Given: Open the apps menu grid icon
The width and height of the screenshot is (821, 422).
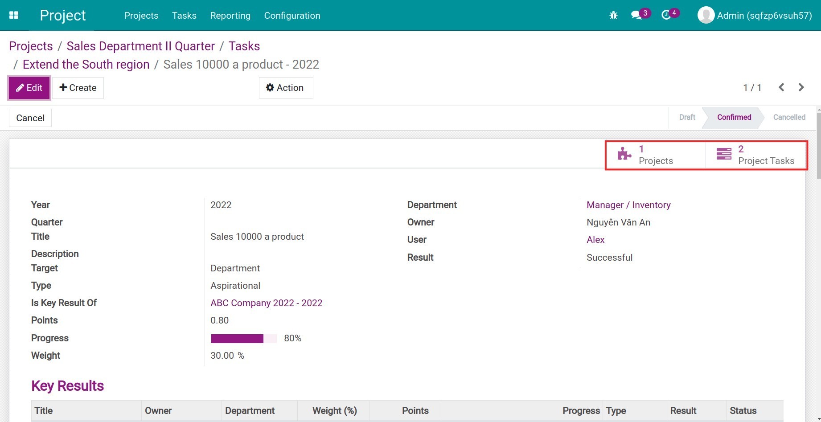Looking at the screenshot, I should click(x=13, y=15).
